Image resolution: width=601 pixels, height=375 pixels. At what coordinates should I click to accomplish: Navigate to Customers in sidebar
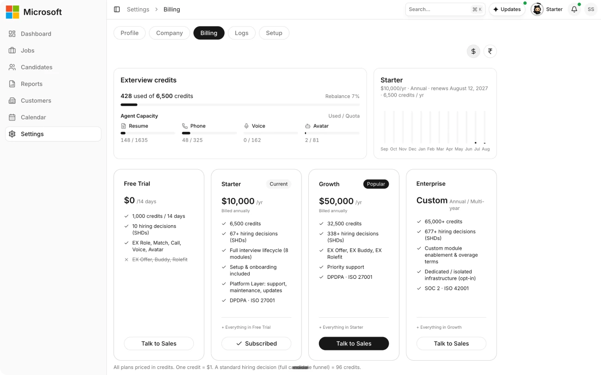(53, 100)
